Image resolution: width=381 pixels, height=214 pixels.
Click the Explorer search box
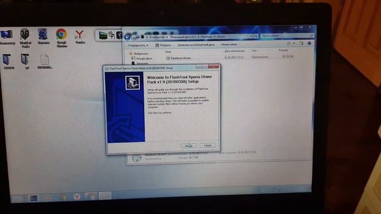[x=287, y=36]
